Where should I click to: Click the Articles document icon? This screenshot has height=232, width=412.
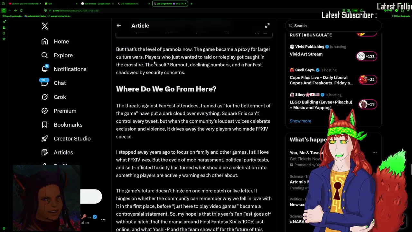click(x=45, y=152)
